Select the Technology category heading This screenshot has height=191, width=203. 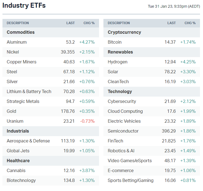point(120,91)
